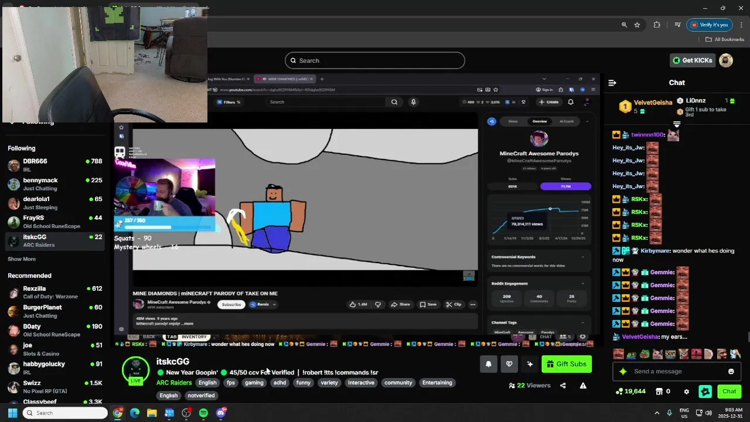The height and width of the screenshot is (422, 750).
Task: Click the Windows taskbar Search box
Action: [x=66, y=413]
